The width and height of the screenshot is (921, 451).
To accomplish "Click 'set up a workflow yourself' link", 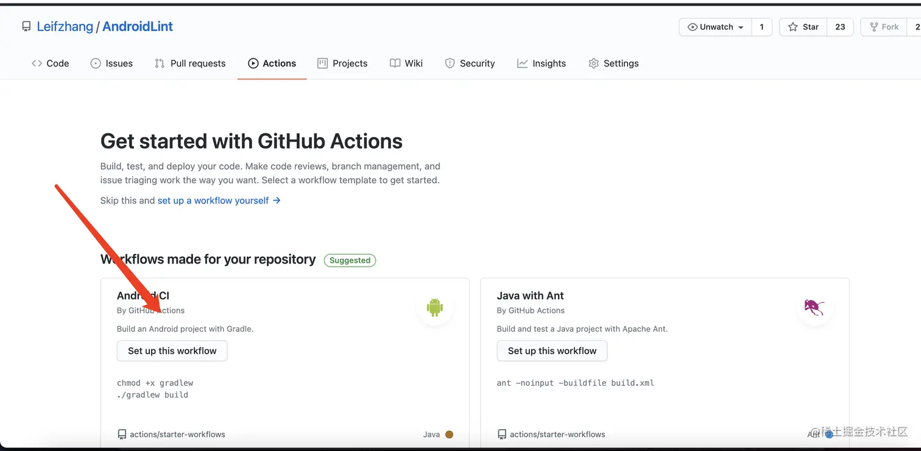I will tap(213, 200).
